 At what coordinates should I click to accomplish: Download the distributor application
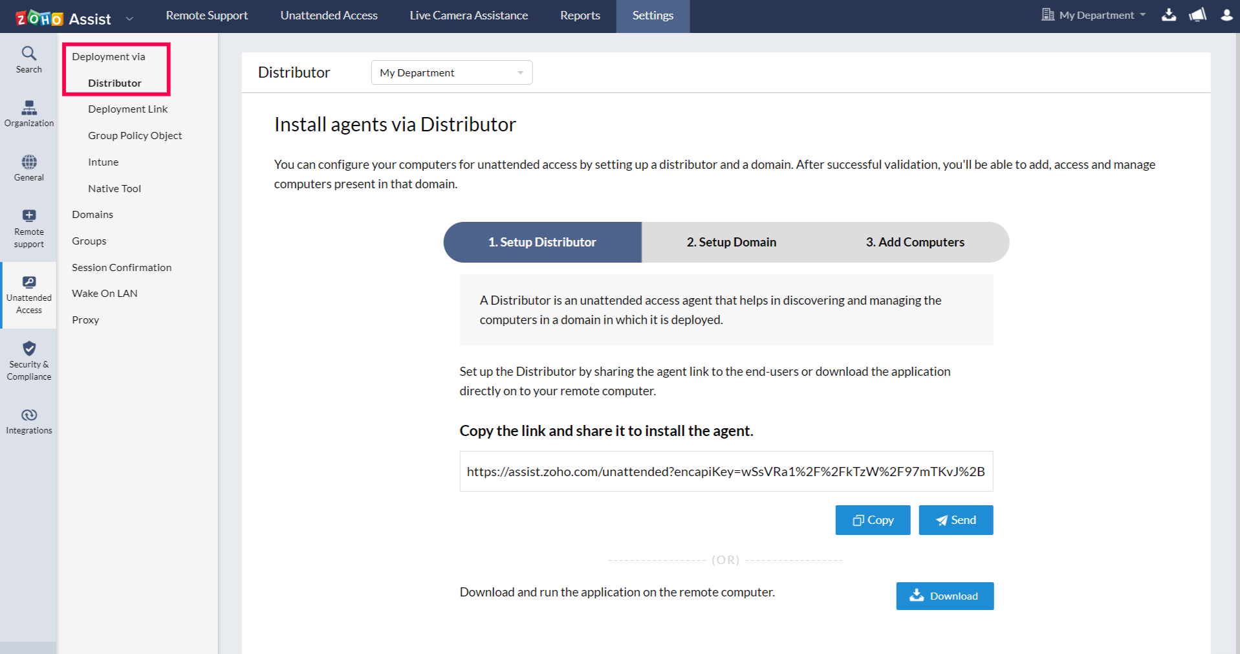(x=944, y=596)
